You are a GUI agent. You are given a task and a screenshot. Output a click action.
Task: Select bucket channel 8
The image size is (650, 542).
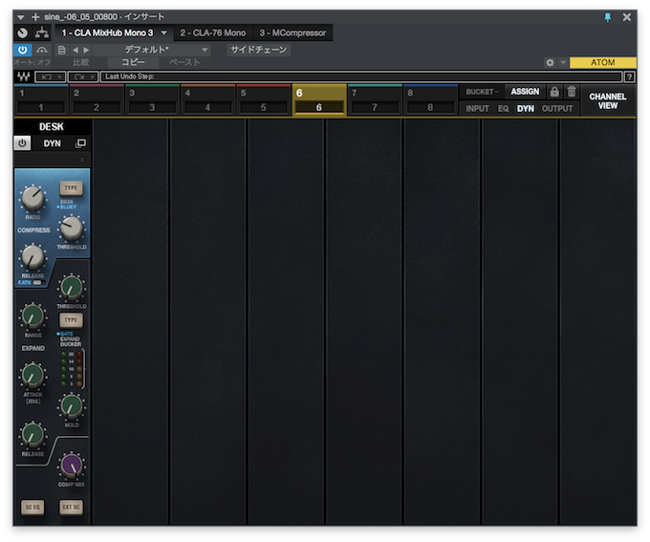click(430, 100)
